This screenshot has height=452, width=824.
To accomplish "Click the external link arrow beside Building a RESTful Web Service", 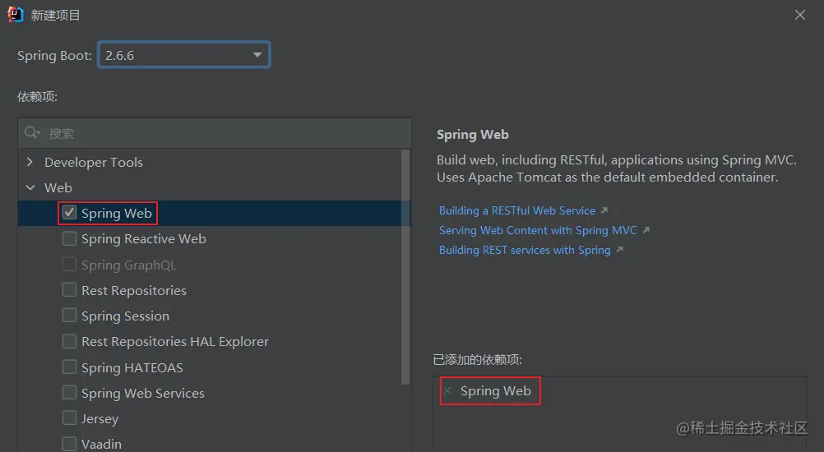I will pyautogui.click(x=604, y=211).
